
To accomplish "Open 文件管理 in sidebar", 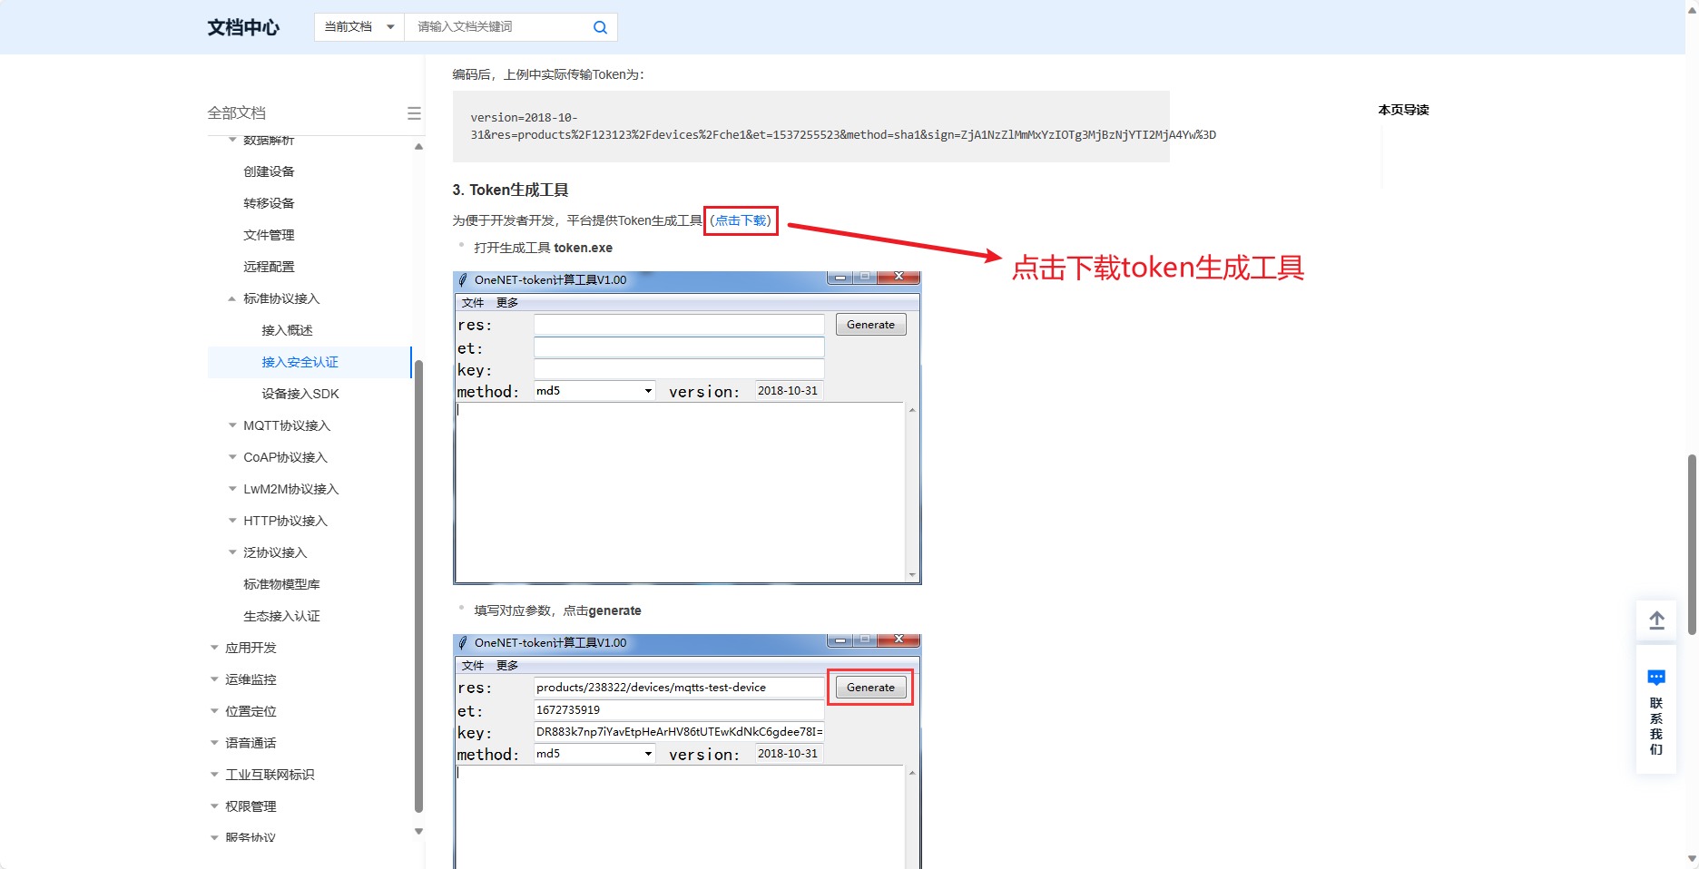I will [269, 235].
